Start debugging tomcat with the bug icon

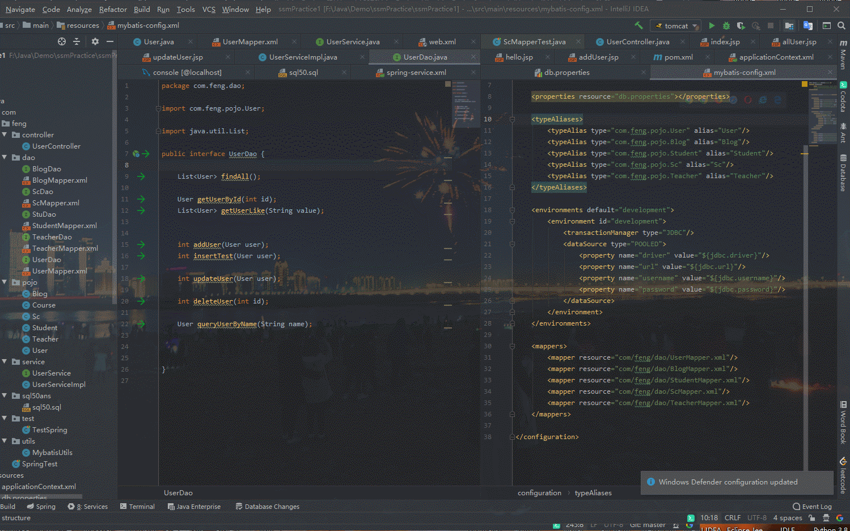pos(726,26)
